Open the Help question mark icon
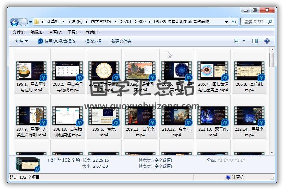The width and height of the screenshot is (284, 190). coord(267,41)
